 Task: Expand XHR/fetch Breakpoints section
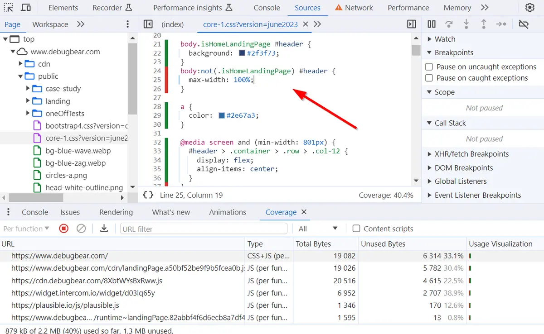429,154
